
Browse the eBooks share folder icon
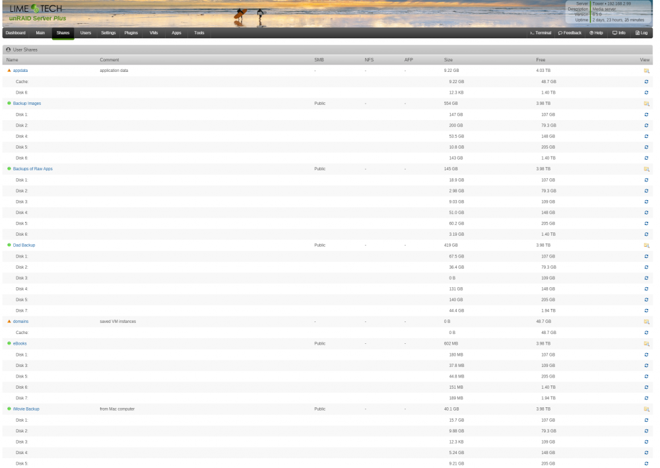(646, 343)
